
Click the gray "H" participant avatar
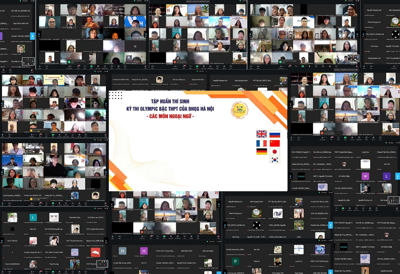click(122, 251)
